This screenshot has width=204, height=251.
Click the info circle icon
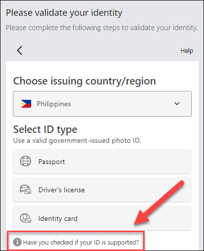pos(17,242)
